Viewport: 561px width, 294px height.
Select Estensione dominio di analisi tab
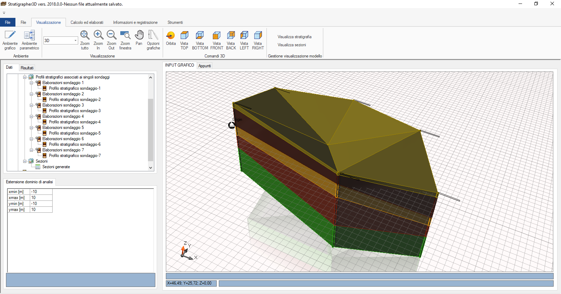coord(29,182)
